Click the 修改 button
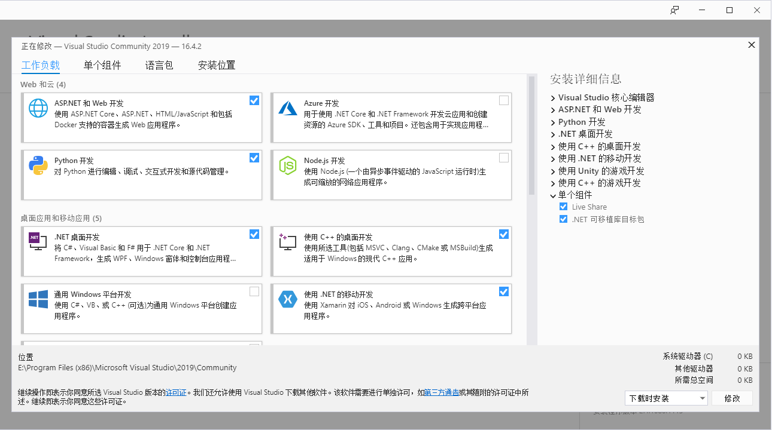 [732, 398]
